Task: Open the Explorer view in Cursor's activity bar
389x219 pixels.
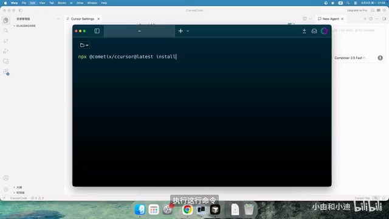Action: [5, 20]
